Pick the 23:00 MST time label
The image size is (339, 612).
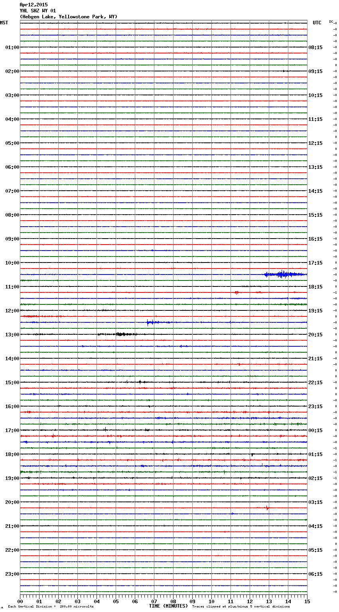click(x=12, y=574)
